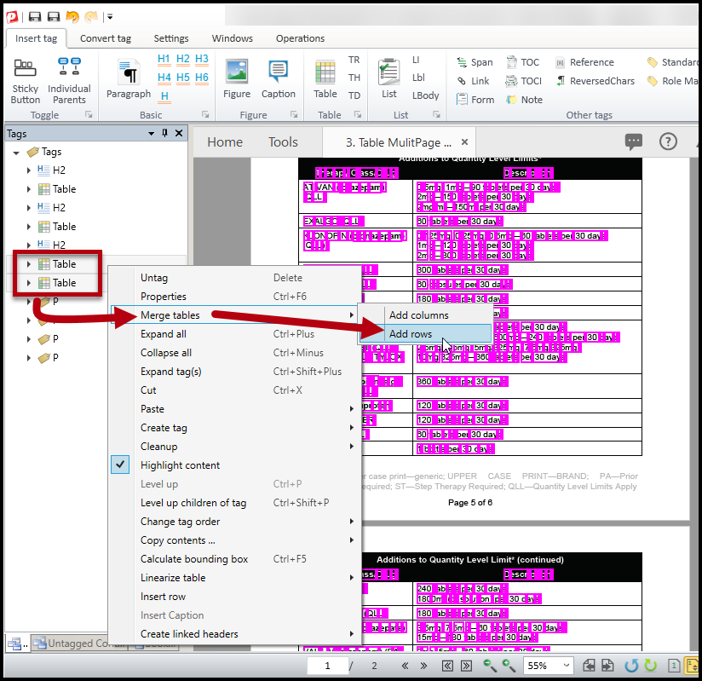This screenshot has height=681, width=702.
Task: Insert a Caption tag
Action: 278,79
